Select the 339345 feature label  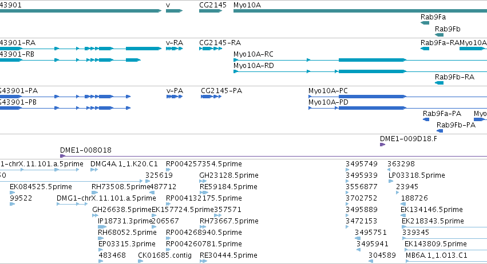[x=416, y=233]
